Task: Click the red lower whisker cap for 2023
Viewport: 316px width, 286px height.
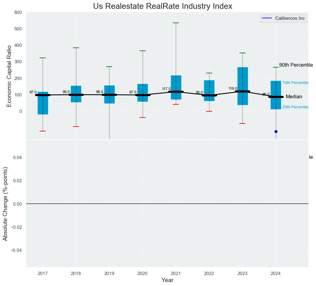Action: (x=242, y=124)
